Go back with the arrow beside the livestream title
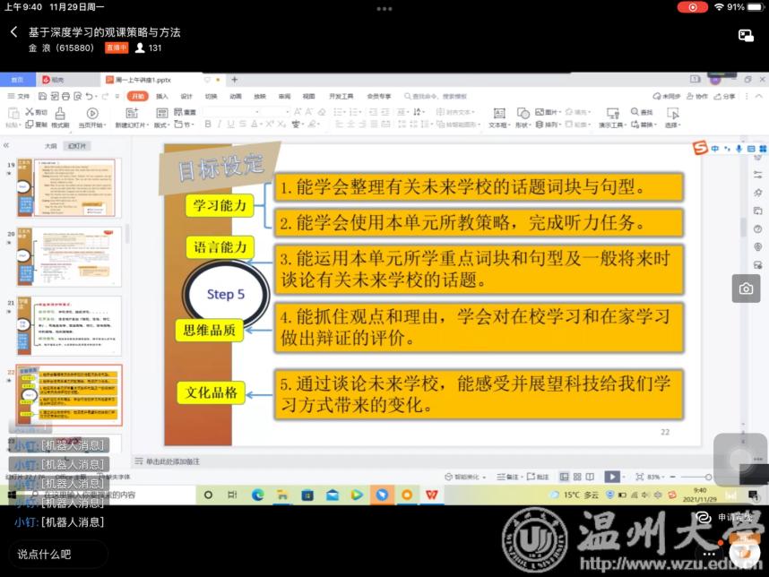 13,32
